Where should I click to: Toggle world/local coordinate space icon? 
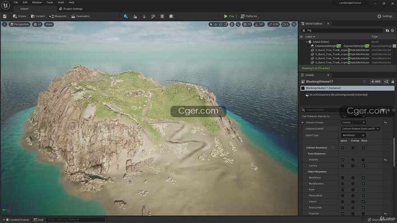[232, 24]
